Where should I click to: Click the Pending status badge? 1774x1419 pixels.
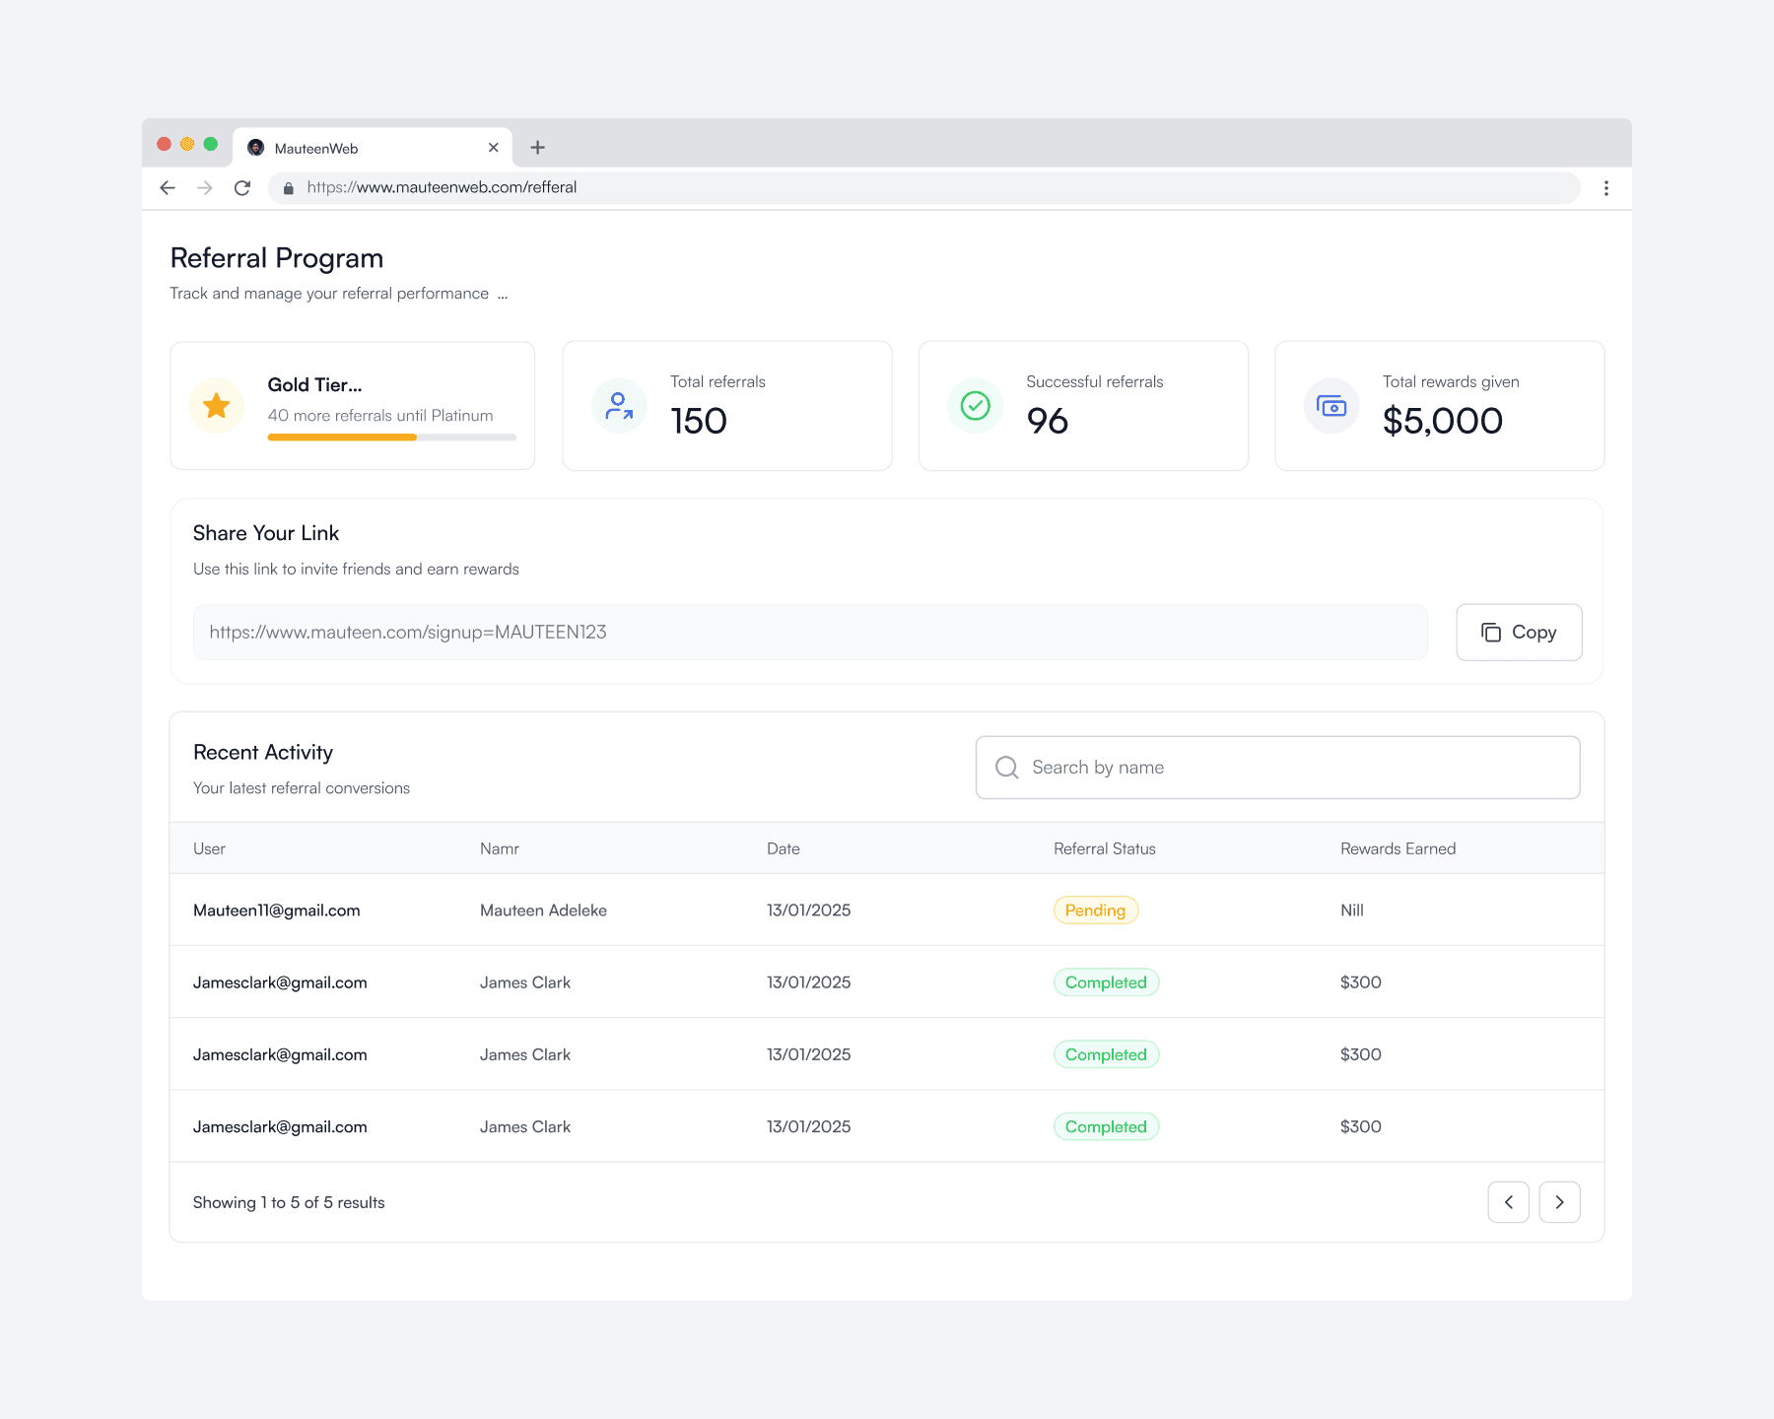(1096, 911)
